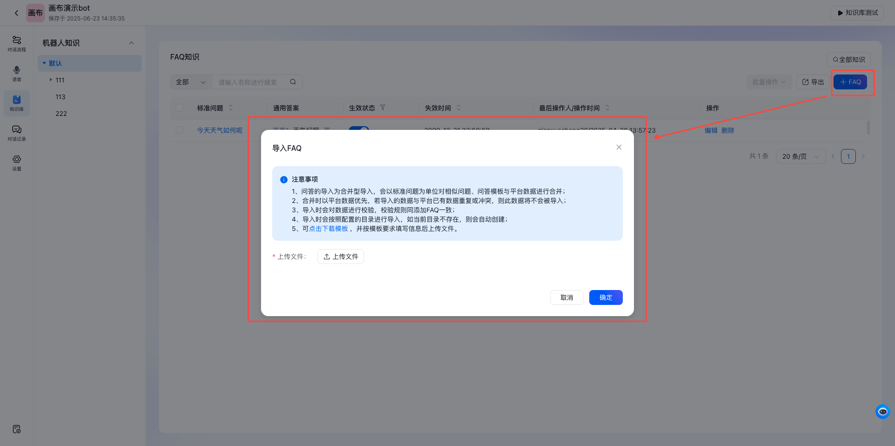Open the 20条/页 page size dropdown

point(800,156)
